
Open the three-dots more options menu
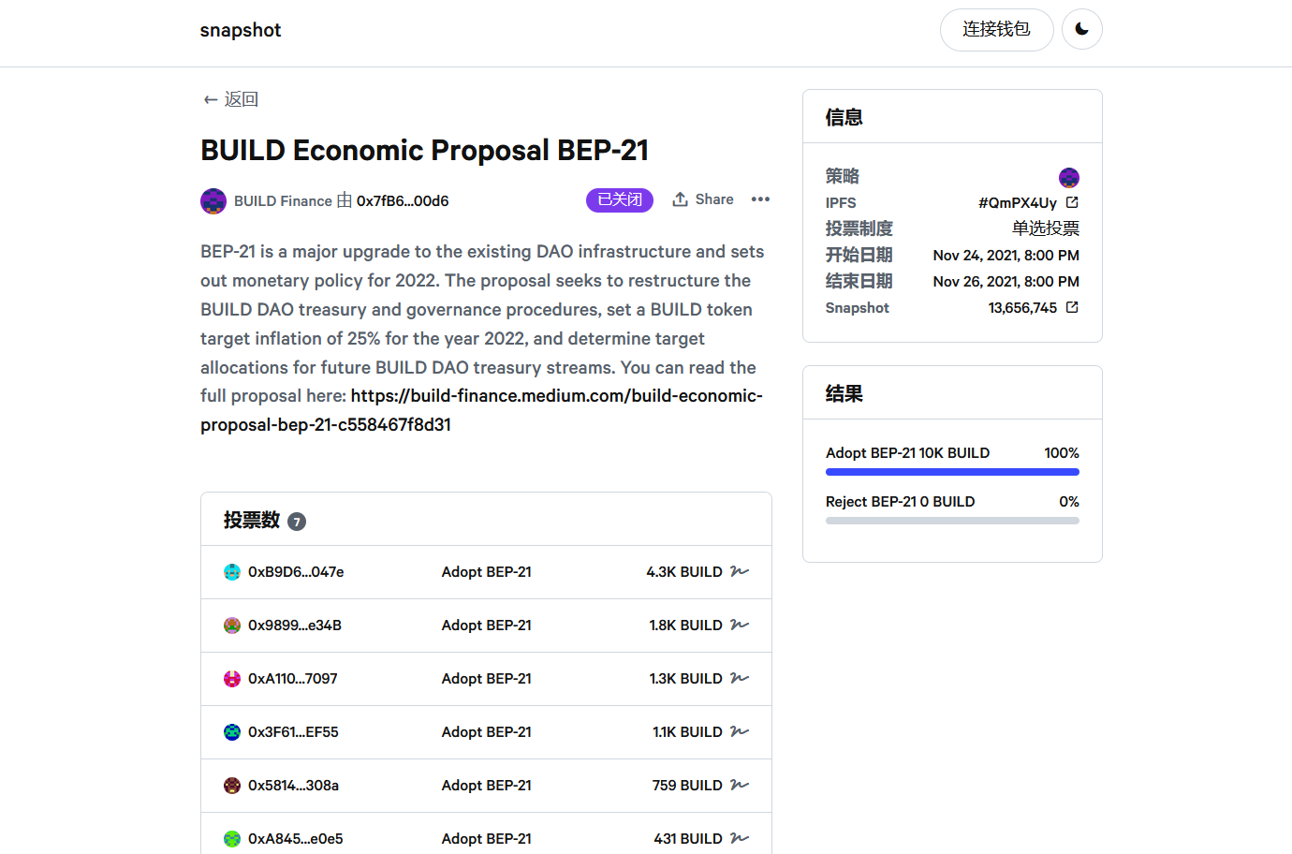pos(760,199)
